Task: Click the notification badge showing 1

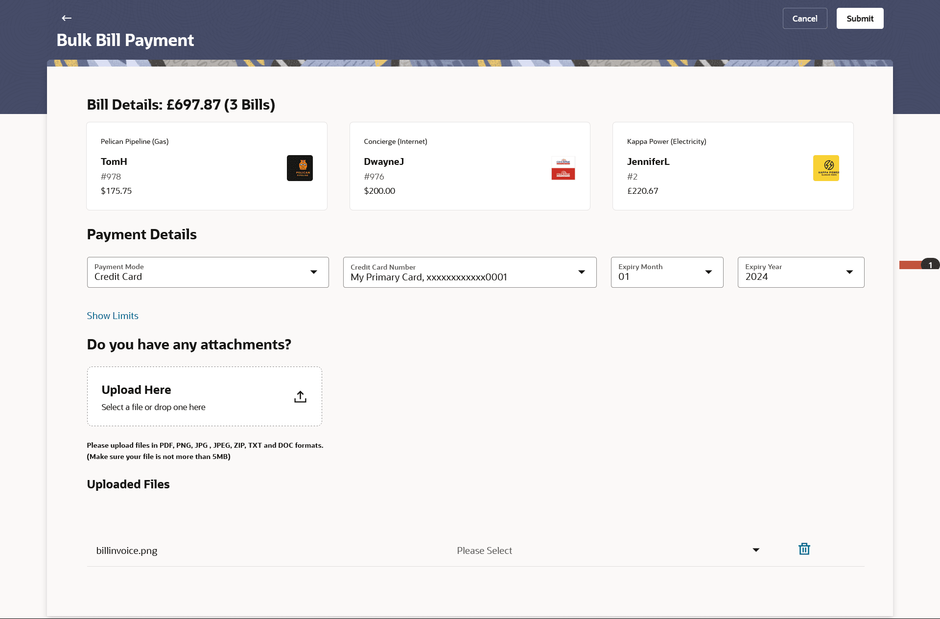Action: 930,265
